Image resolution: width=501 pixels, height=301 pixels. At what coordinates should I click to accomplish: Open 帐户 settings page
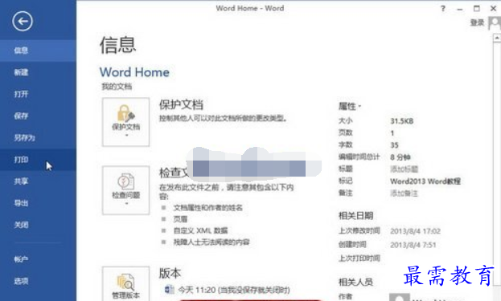(x=38, y=259)
